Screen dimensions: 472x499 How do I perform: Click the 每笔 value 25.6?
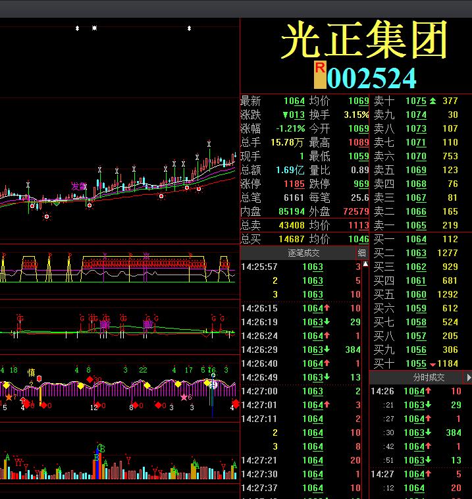(360, 197)
